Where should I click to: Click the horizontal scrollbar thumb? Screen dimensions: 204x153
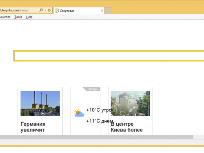point(97,137)
